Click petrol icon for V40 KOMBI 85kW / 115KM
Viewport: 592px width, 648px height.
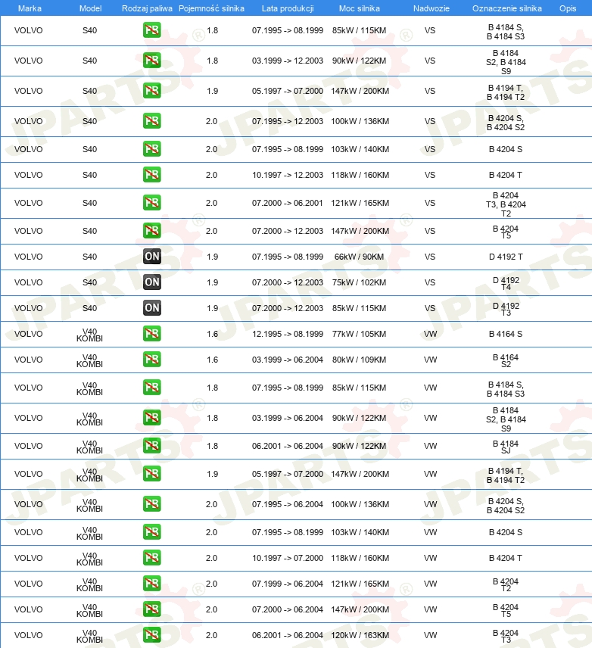click(151, 388)
